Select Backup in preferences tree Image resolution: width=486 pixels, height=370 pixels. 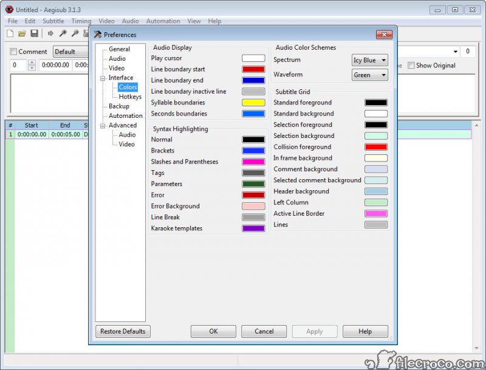tap(119, 106)
